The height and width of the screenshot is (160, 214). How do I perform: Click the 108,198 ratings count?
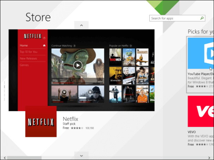point(90,128)
